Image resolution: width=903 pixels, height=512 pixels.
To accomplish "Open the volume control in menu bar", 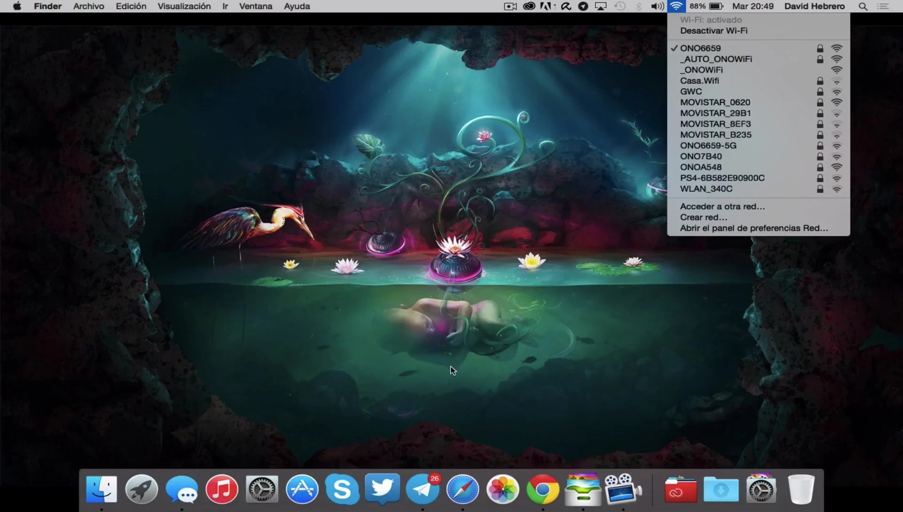I will click(x=657, y=6).
